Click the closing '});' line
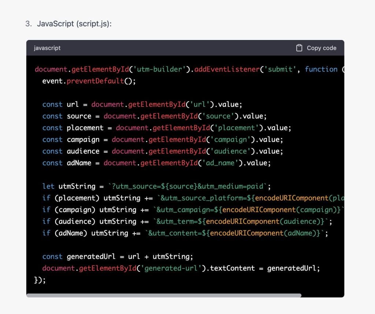The height and width of the screenshot is (314, 375). tap(40, 280)
